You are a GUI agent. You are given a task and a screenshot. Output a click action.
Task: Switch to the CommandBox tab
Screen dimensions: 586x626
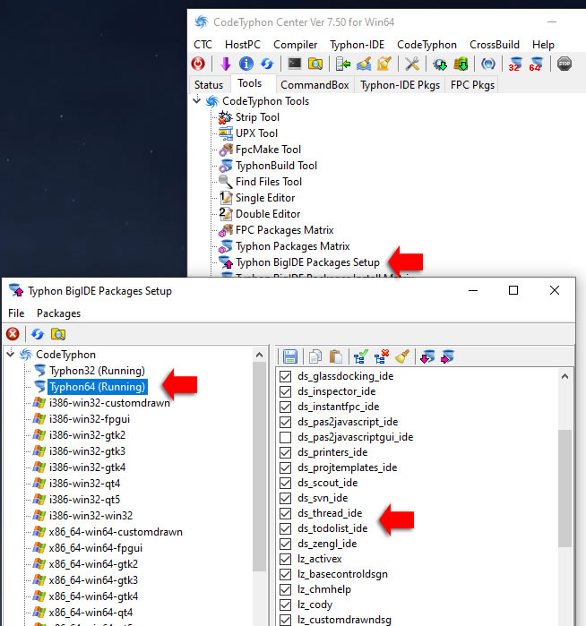tap(315, 85)
